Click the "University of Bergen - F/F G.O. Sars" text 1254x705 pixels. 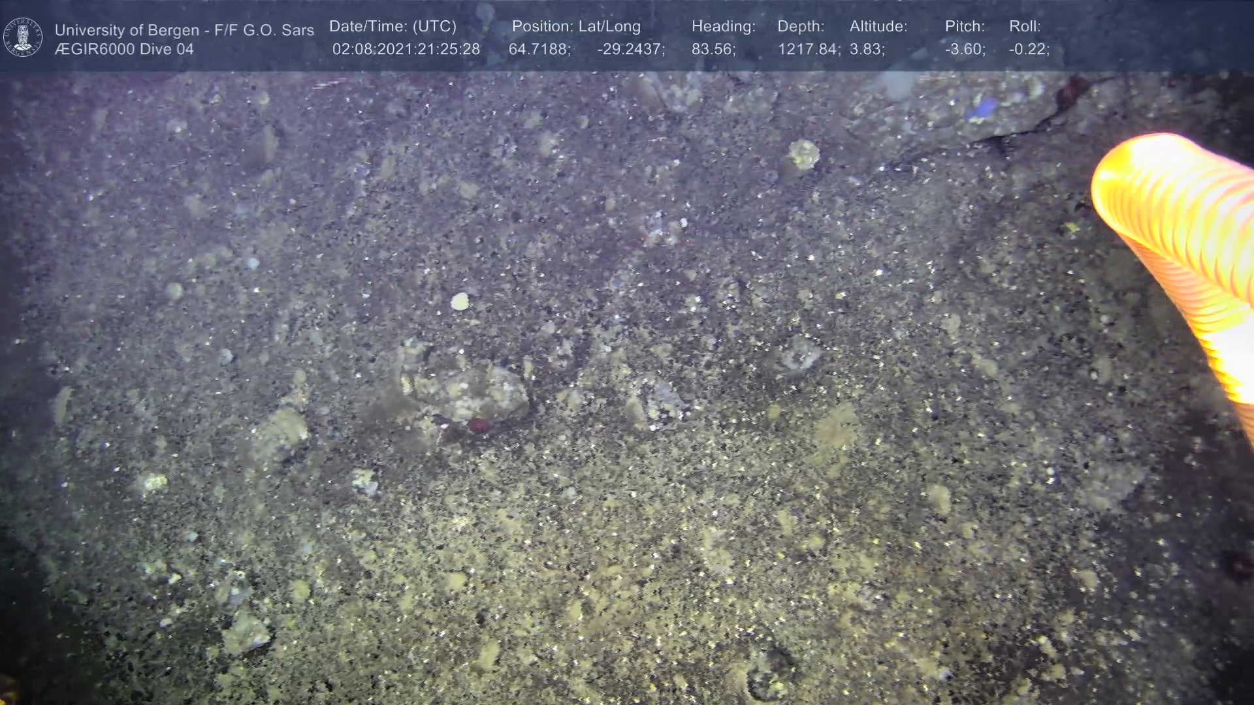184,30
